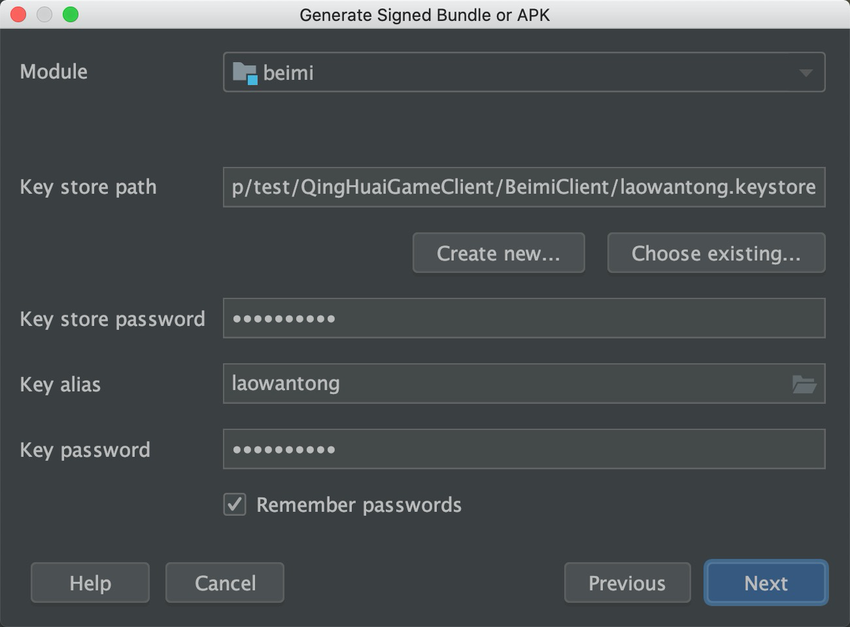Focus the Key store path field
Screen dimensions: 850x627
(524, 187)
